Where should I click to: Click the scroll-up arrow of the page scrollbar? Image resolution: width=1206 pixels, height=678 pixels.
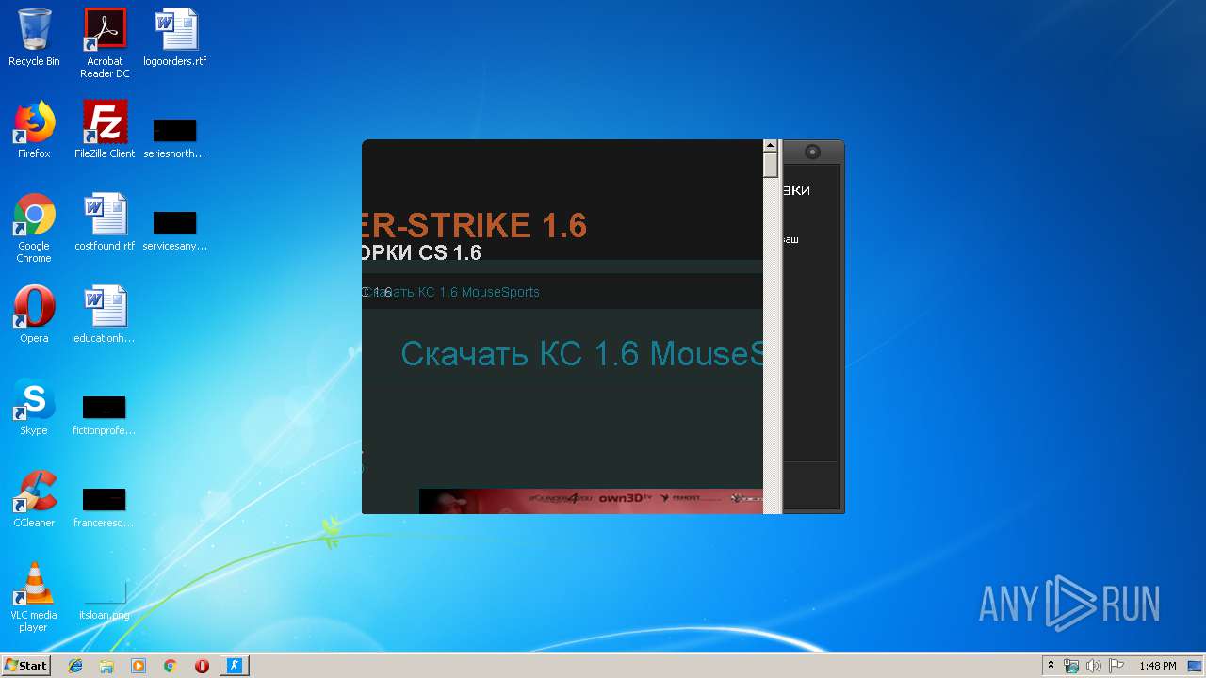point(770,146)
